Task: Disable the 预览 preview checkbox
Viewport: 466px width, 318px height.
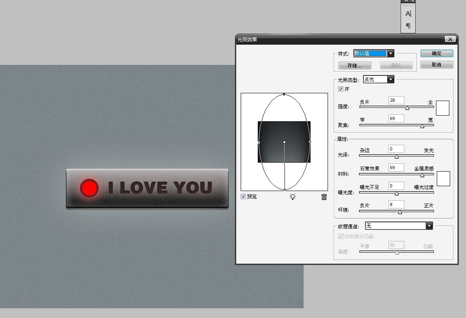Action: click(244, 197)
